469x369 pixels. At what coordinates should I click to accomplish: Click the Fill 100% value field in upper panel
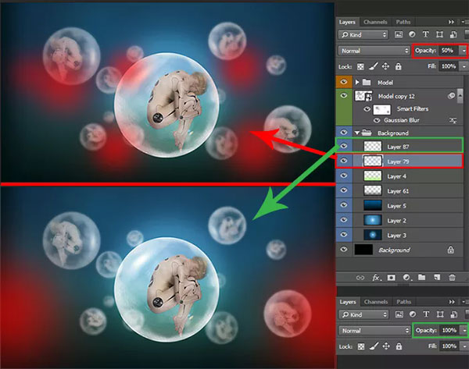click(x=449, y=66)
